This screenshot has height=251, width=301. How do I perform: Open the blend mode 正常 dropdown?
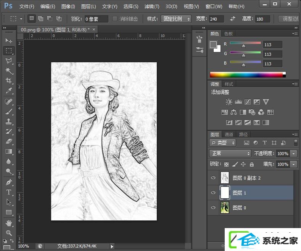230,153
